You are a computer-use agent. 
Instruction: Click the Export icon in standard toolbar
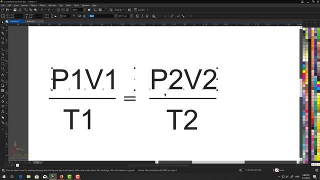click(63, 10)
